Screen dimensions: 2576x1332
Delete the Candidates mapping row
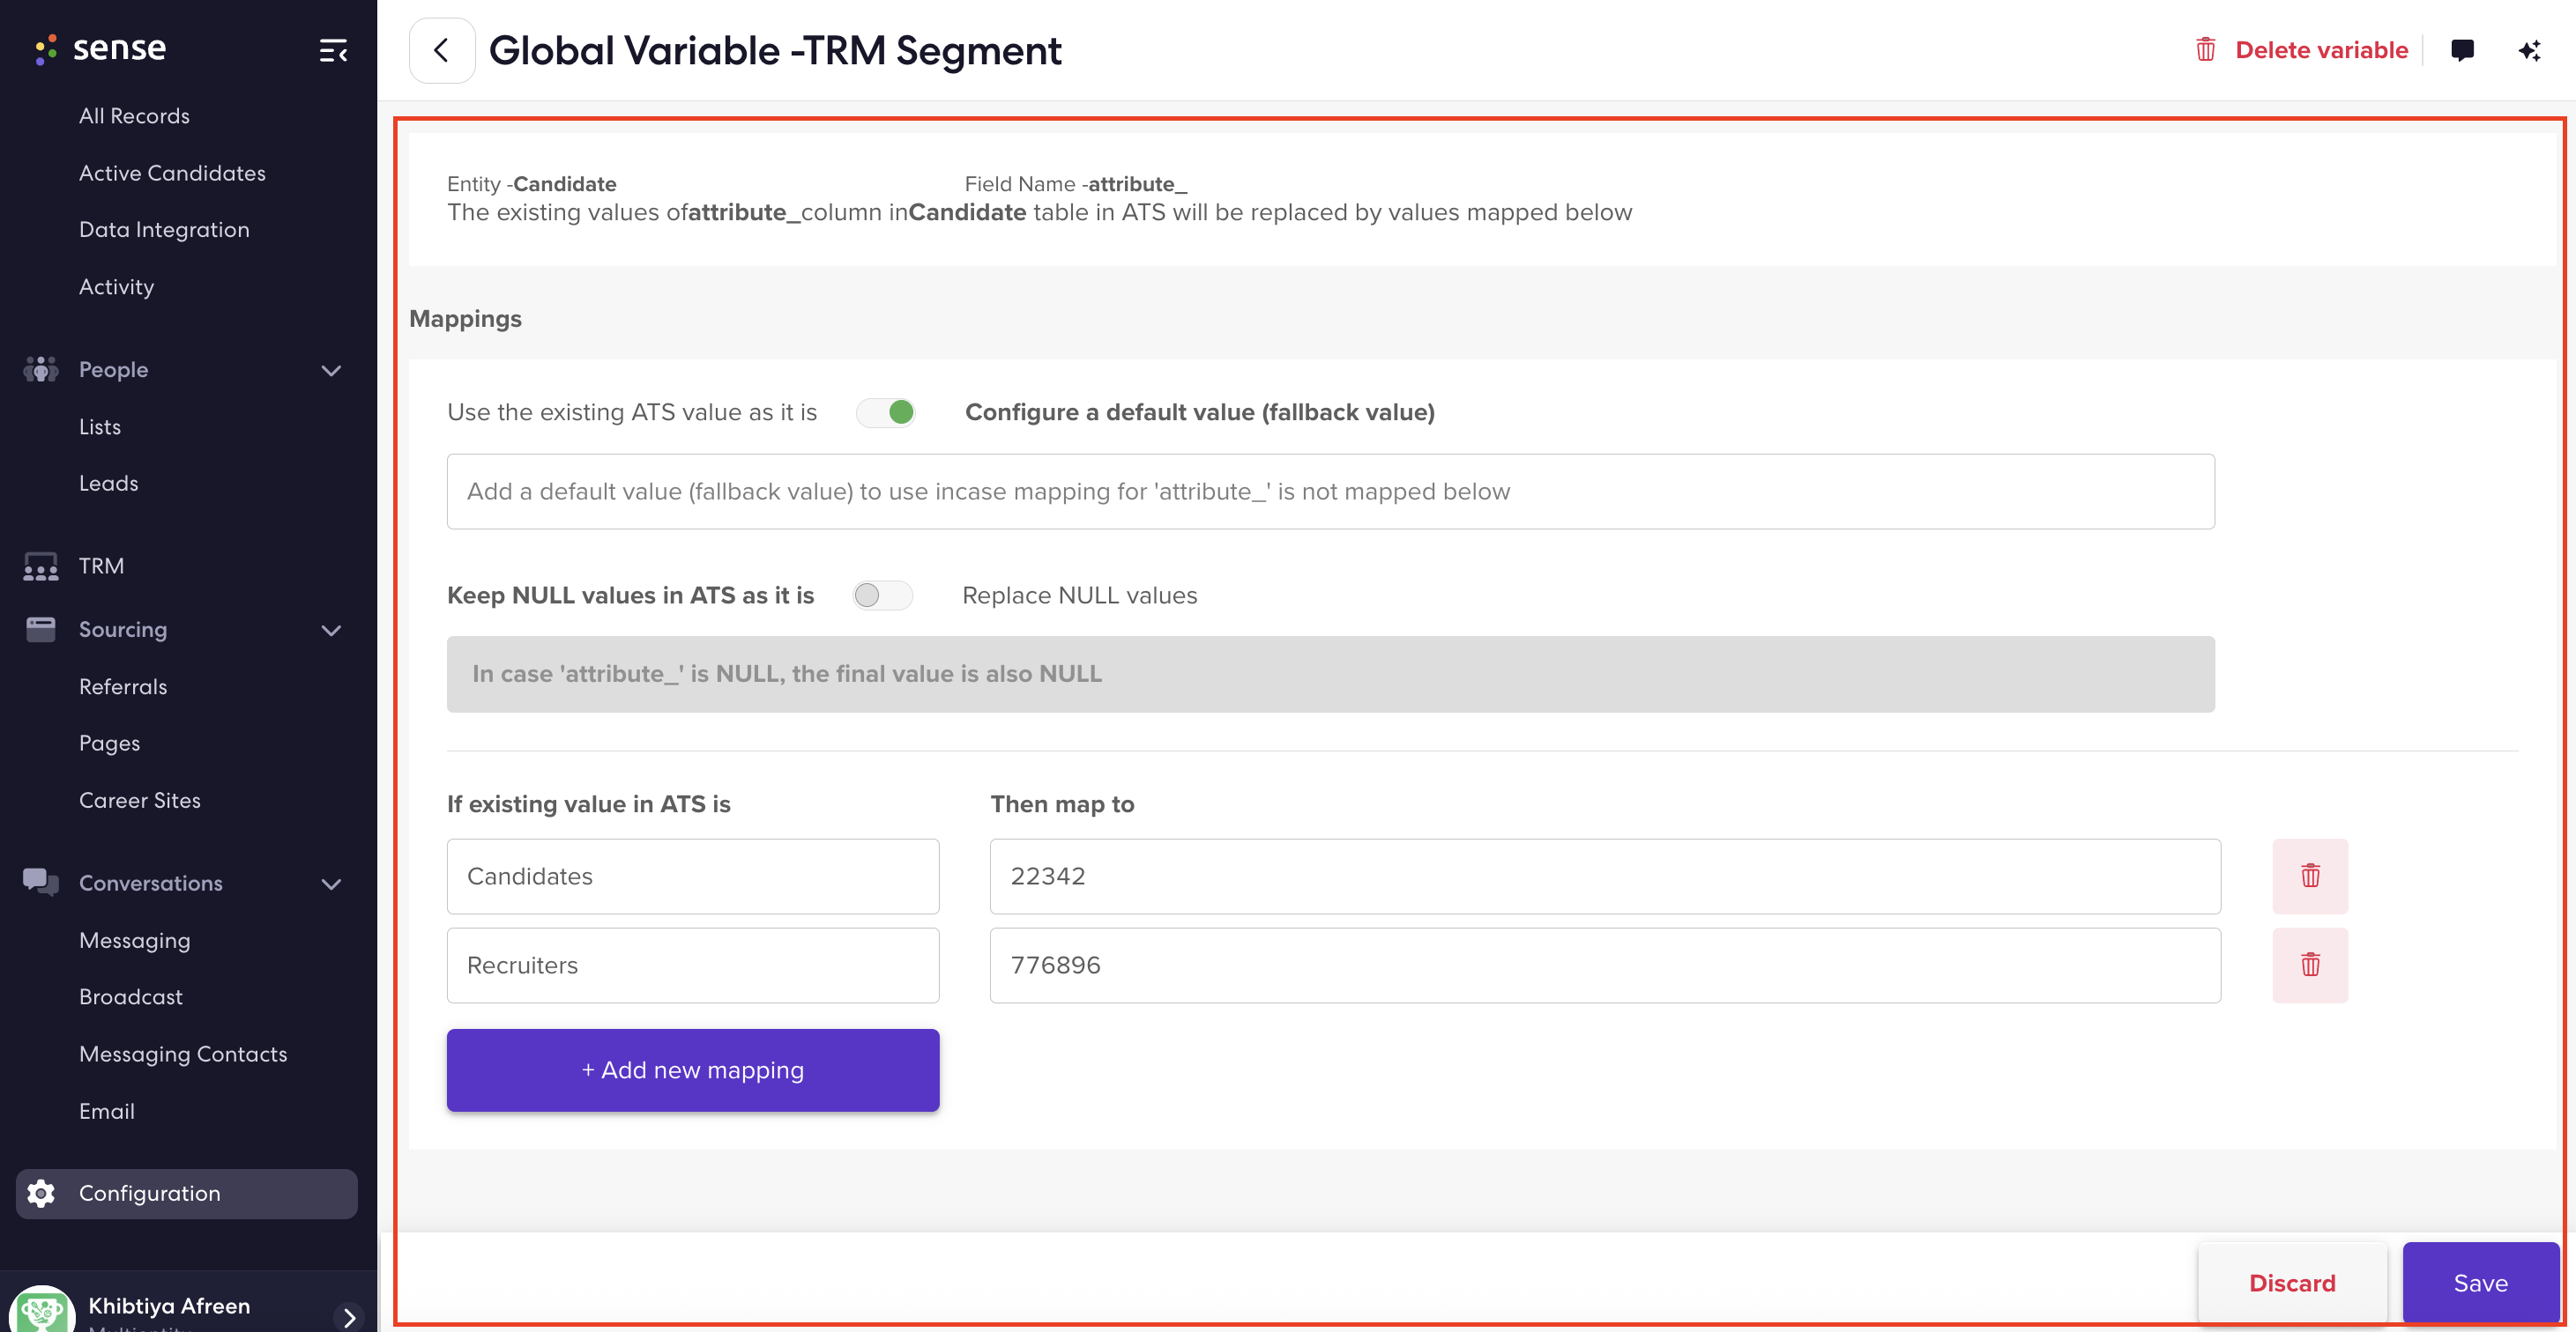(2310, 876)
